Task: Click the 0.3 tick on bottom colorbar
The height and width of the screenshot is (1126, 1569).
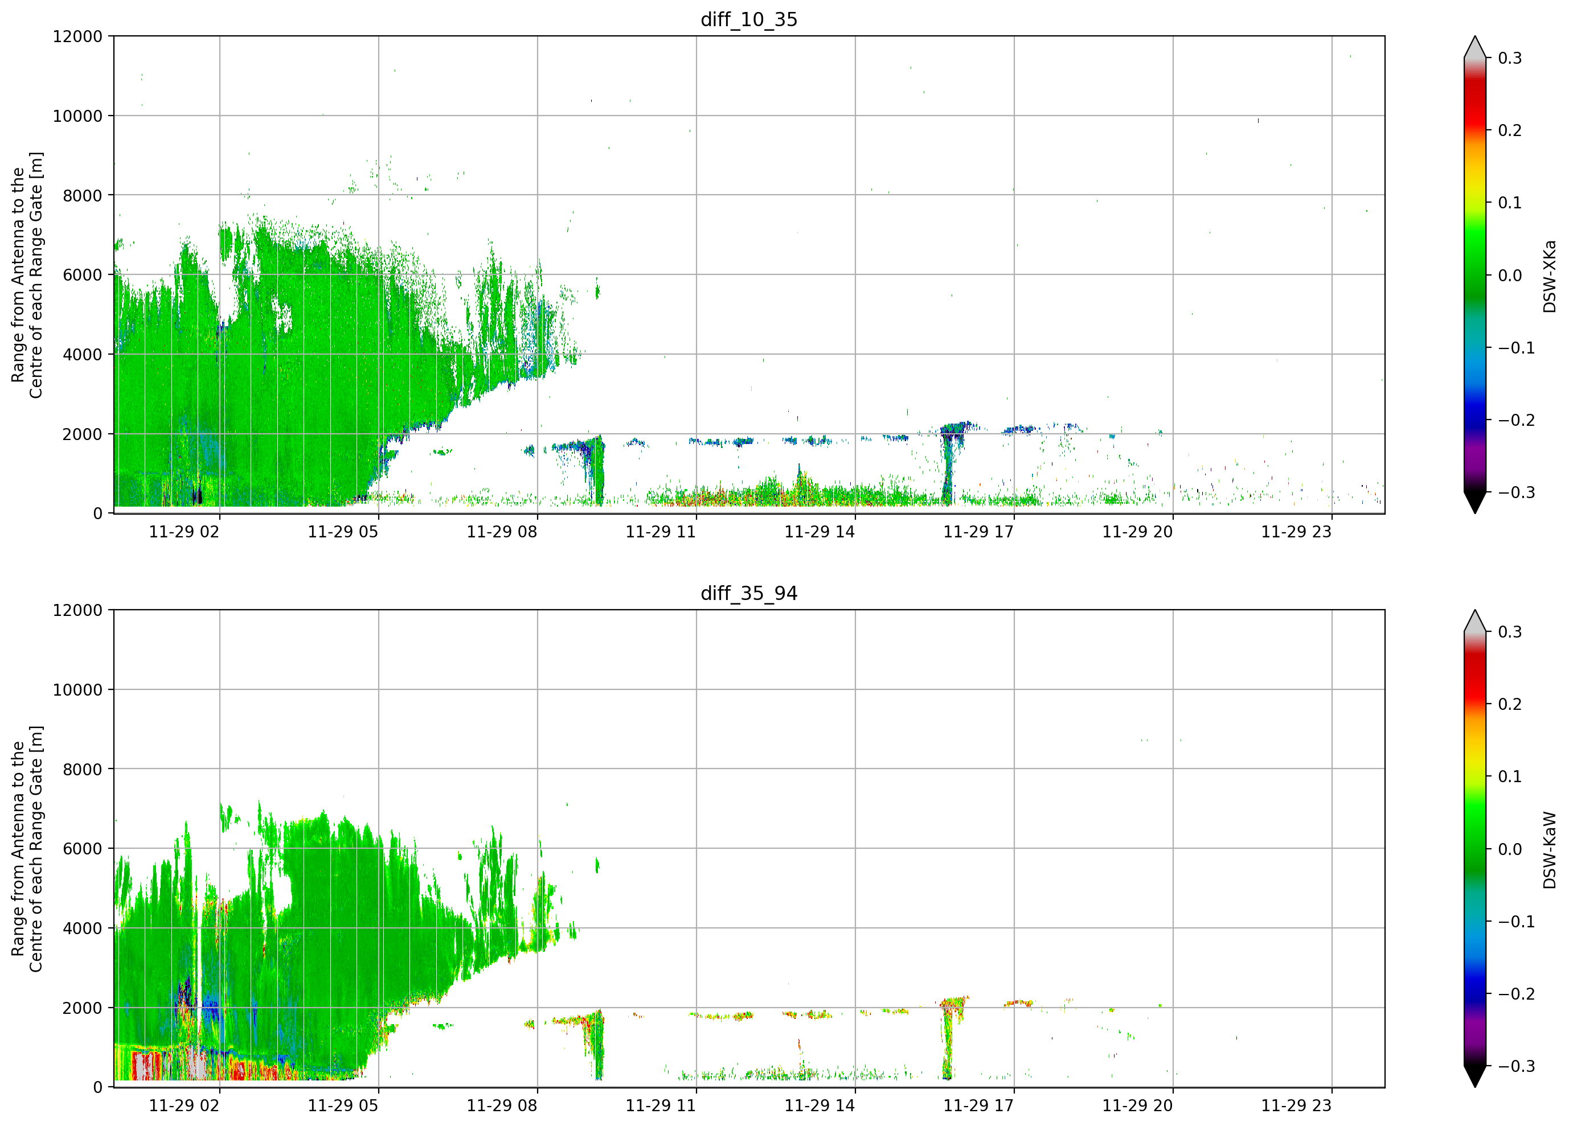Action: click(1510, 632)
